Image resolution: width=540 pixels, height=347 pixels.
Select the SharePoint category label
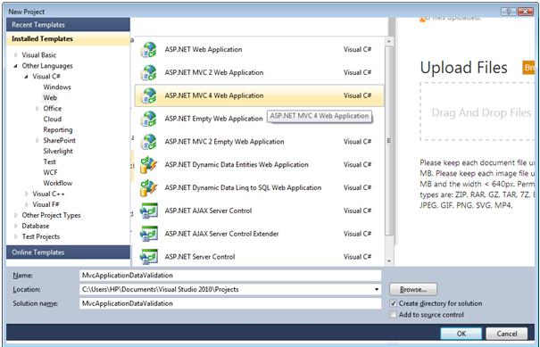click(59, 140)
